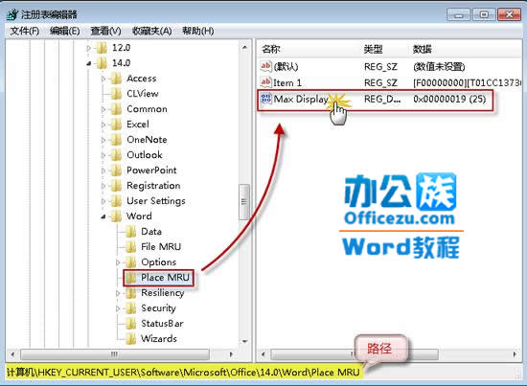The width and height of the screenshot is (527, 386).
Task: Click the Wizards folder icon
Action: point(130,339)
